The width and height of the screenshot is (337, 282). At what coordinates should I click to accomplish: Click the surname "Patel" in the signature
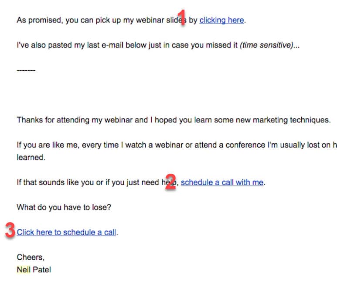(41, 270)
